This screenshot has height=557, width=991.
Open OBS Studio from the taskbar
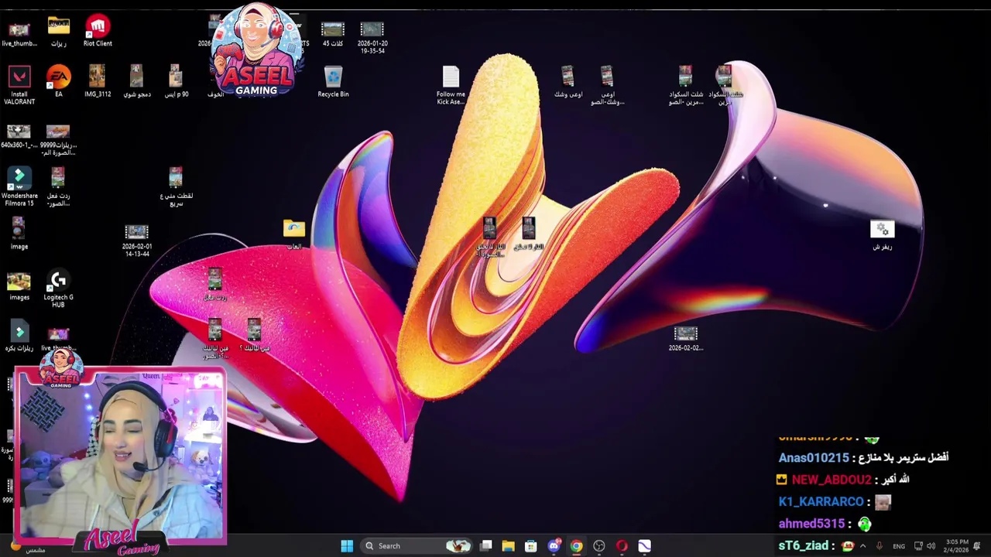[598, 546]
